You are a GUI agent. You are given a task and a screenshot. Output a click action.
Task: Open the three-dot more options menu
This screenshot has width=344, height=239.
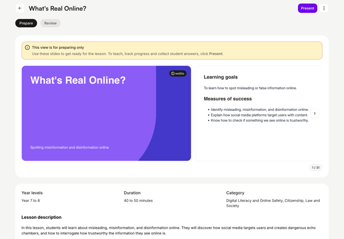[324, 8]
